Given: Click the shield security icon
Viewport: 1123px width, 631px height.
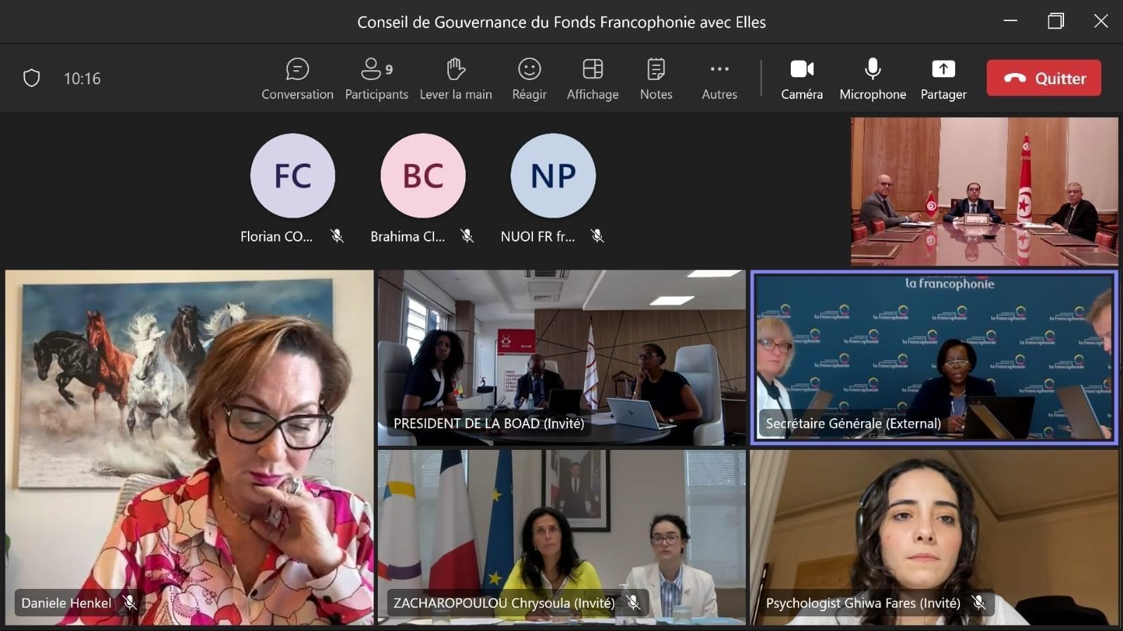Looking at the screenshot, I should click(x=32, y=78).
